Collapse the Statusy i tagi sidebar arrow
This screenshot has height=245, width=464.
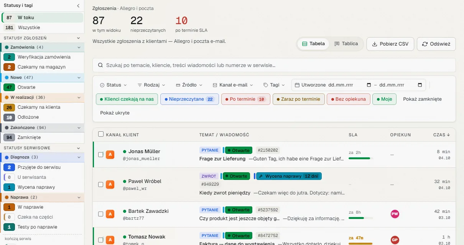(x=78, y=6)
